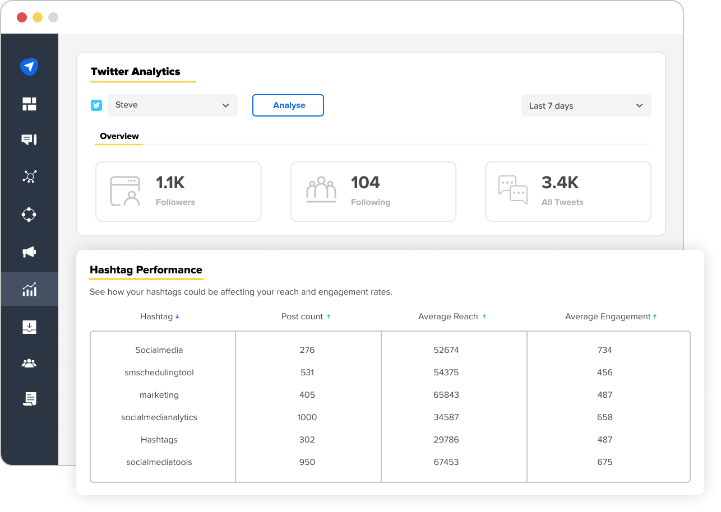Open the compose message pencil icon
Screen dimensions: 721x512
point(29,140)
